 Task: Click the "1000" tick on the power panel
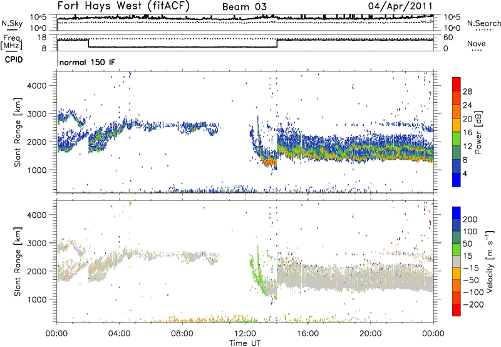37,170
